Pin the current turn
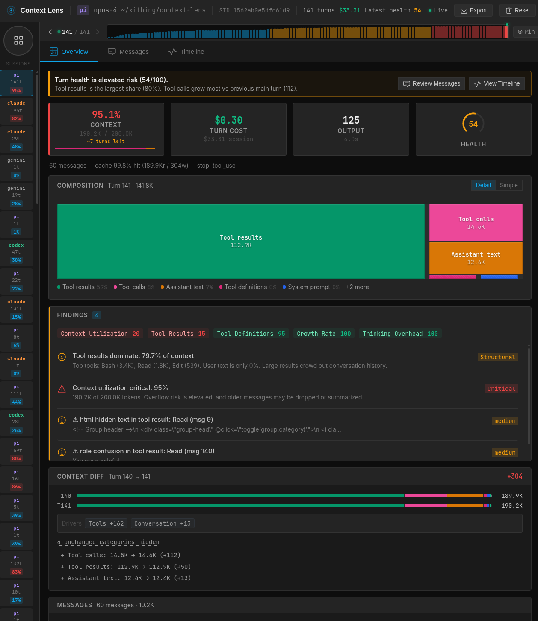The image size is (538, 621). (x=526, y=32)
